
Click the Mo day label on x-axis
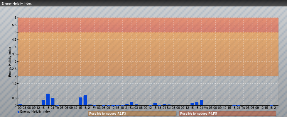(x=206, y=108)
